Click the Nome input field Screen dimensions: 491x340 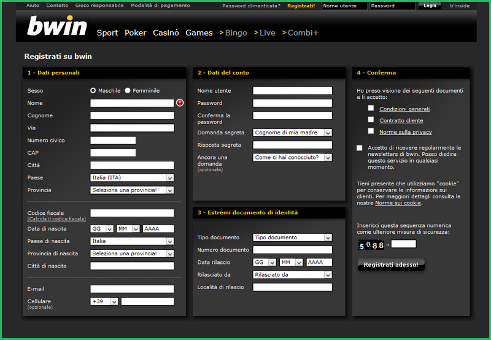(x=132, y=103)
